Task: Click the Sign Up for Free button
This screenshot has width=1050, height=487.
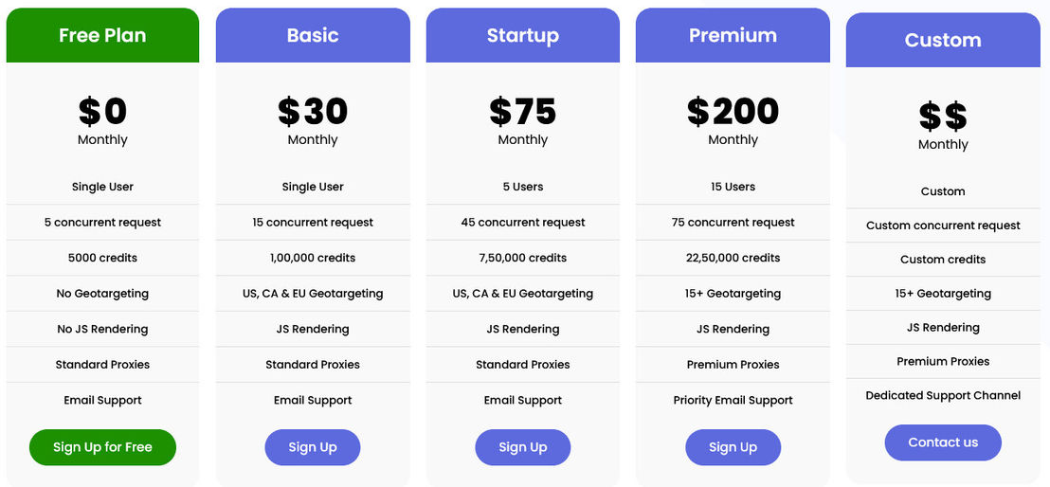Action: click(102, 447)
